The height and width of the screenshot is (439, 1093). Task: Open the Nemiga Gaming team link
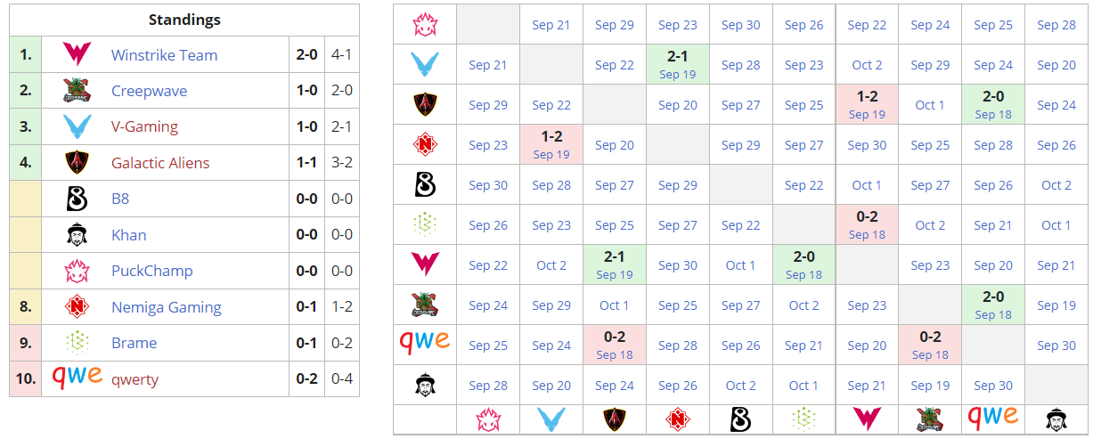click(x=166, y=307)
